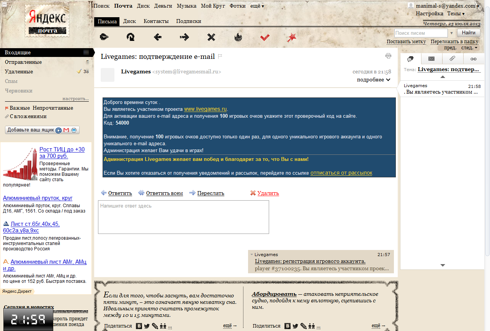Image resolution: width=490 pixels, height=331 pixels.
Task: Click the отписаться от рассылок link
Action: [341, 173]
